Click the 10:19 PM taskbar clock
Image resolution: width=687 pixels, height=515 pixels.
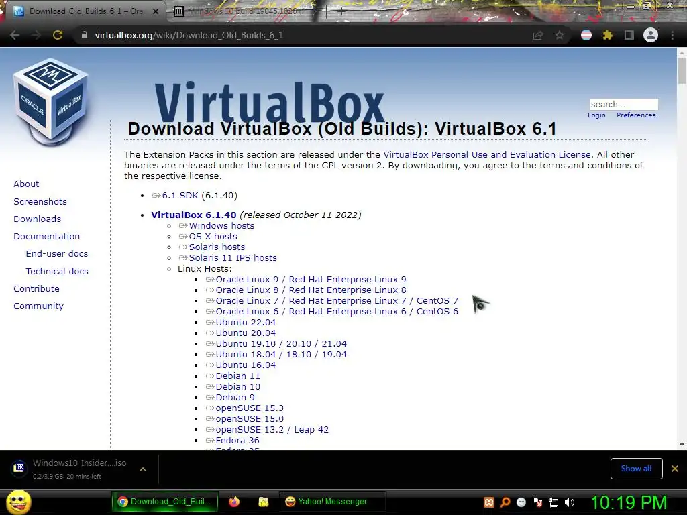(629, 502)
